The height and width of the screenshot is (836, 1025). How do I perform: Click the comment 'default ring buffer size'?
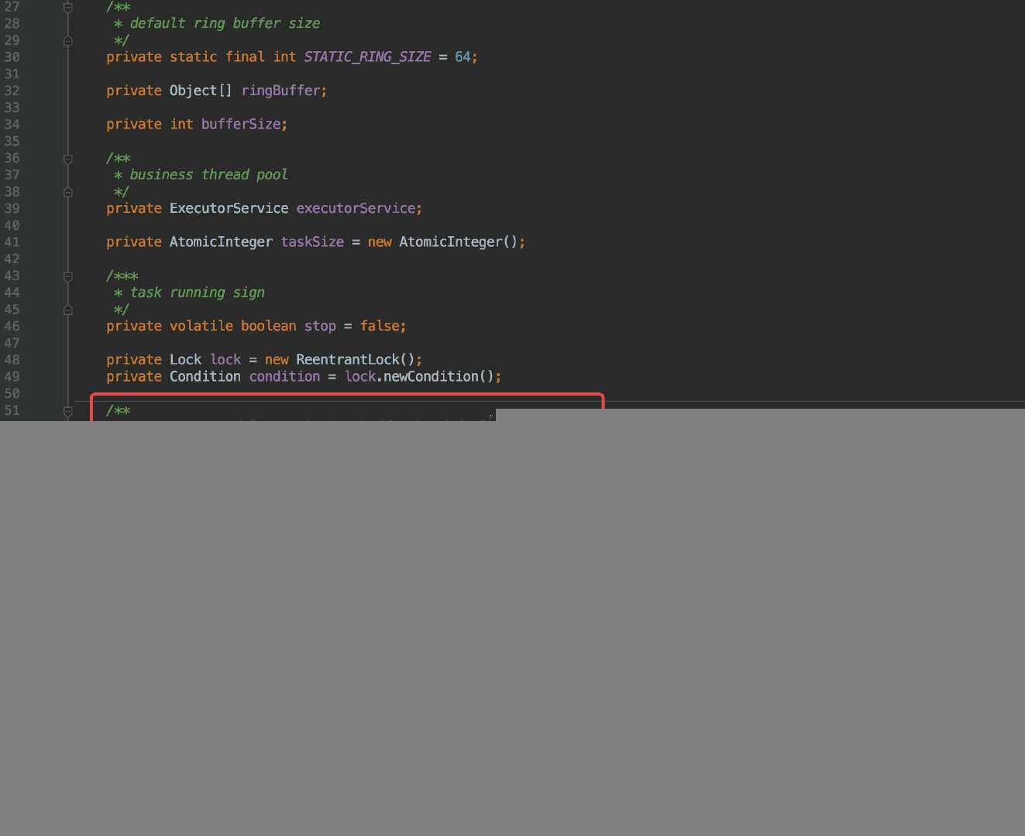[225, 23]
